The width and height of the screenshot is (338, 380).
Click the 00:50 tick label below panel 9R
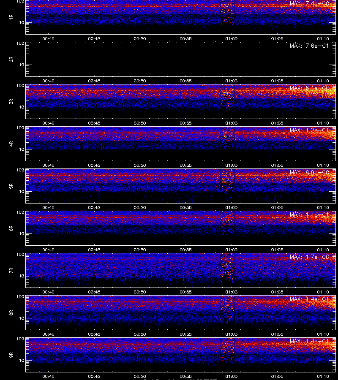point(140,377)
